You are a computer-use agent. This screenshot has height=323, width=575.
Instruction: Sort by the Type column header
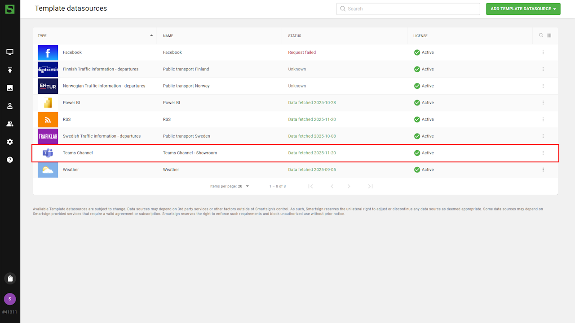42,36
